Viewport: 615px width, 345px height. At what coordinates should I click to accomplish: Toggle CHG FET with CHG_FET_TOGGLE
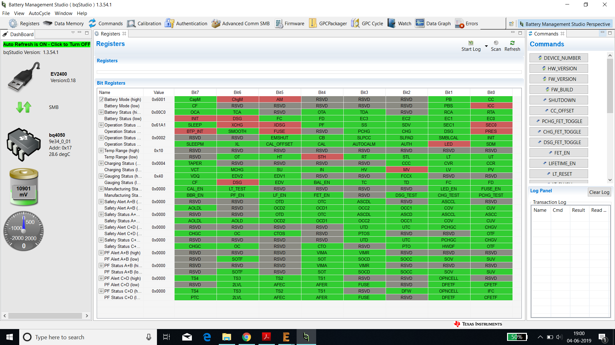[x=559, y=132]
